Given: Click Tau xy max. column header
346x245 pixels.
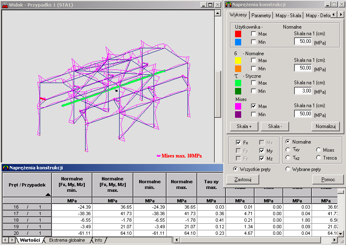Looking at the screenshot, I should tap(211, 184).
